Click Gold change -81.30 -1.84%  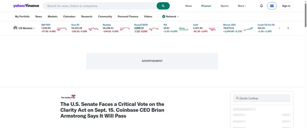click(x=200, y=31)
